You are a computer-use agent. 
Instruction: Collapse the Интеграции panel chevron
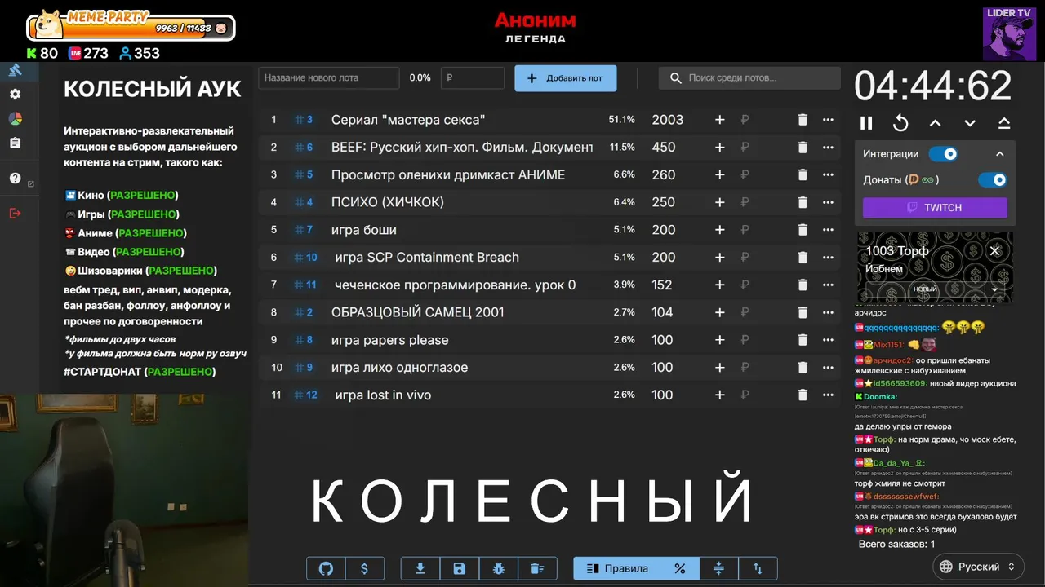pos(999,154)
